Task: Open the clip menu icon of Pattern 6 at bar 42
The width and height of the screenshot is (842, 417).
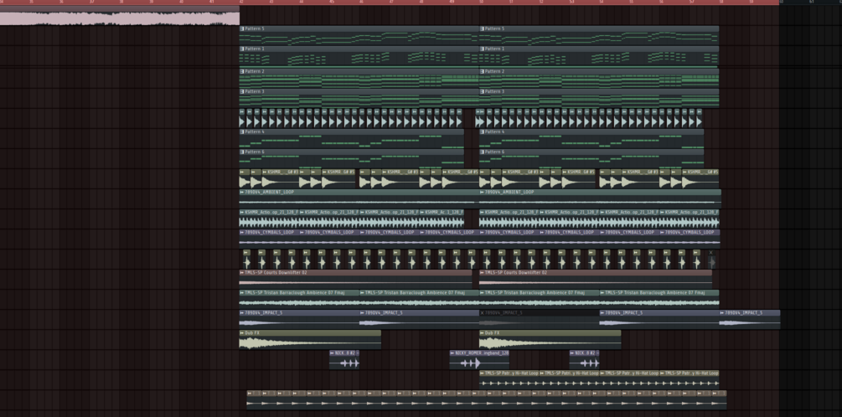Action: pyautogui.click(x=242, y=152)
